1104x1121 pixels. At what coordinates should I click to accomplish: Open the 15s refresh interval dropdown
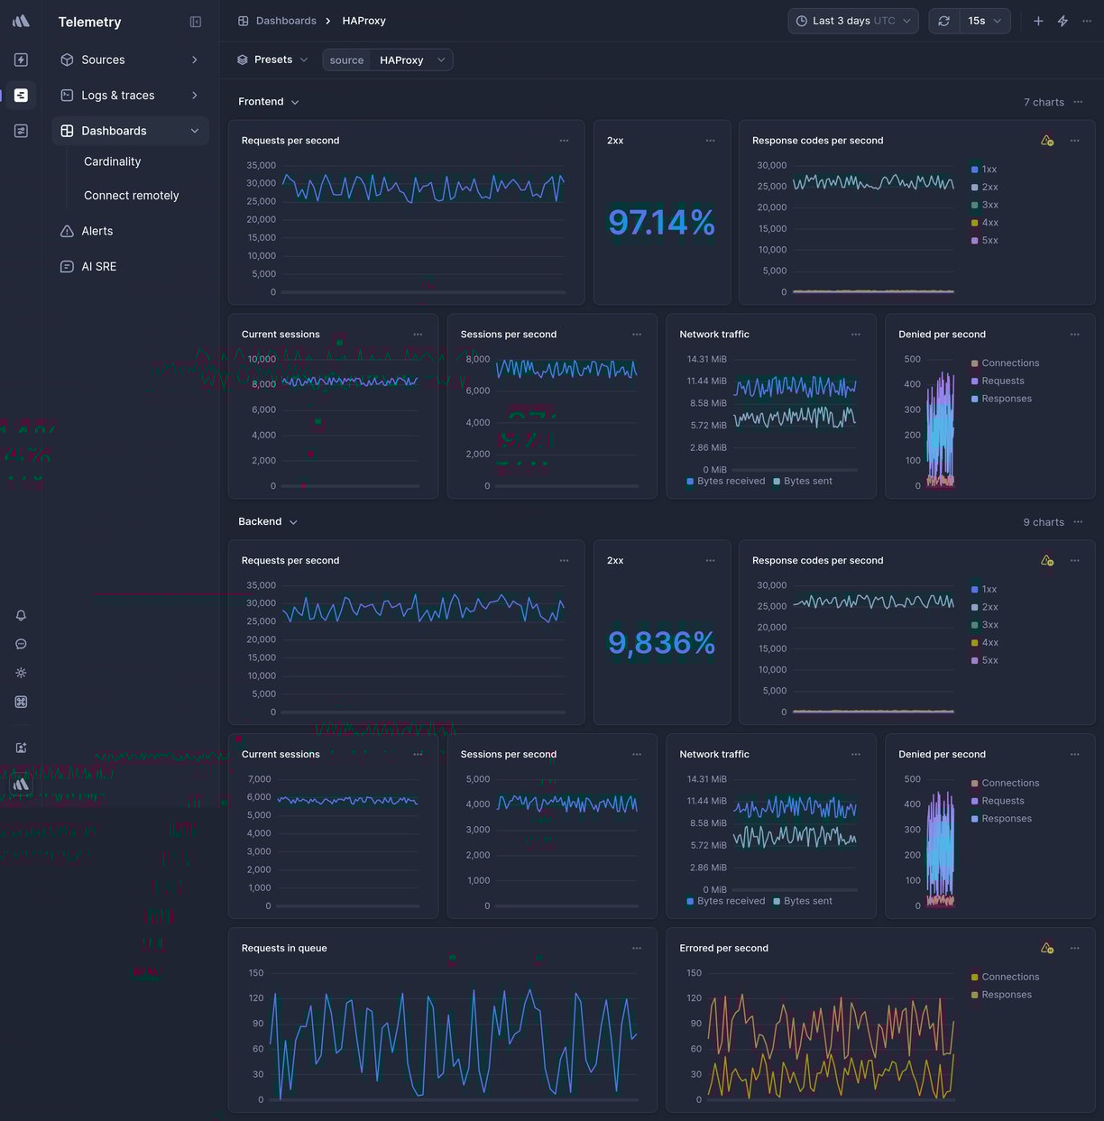(x=984, y=21)
